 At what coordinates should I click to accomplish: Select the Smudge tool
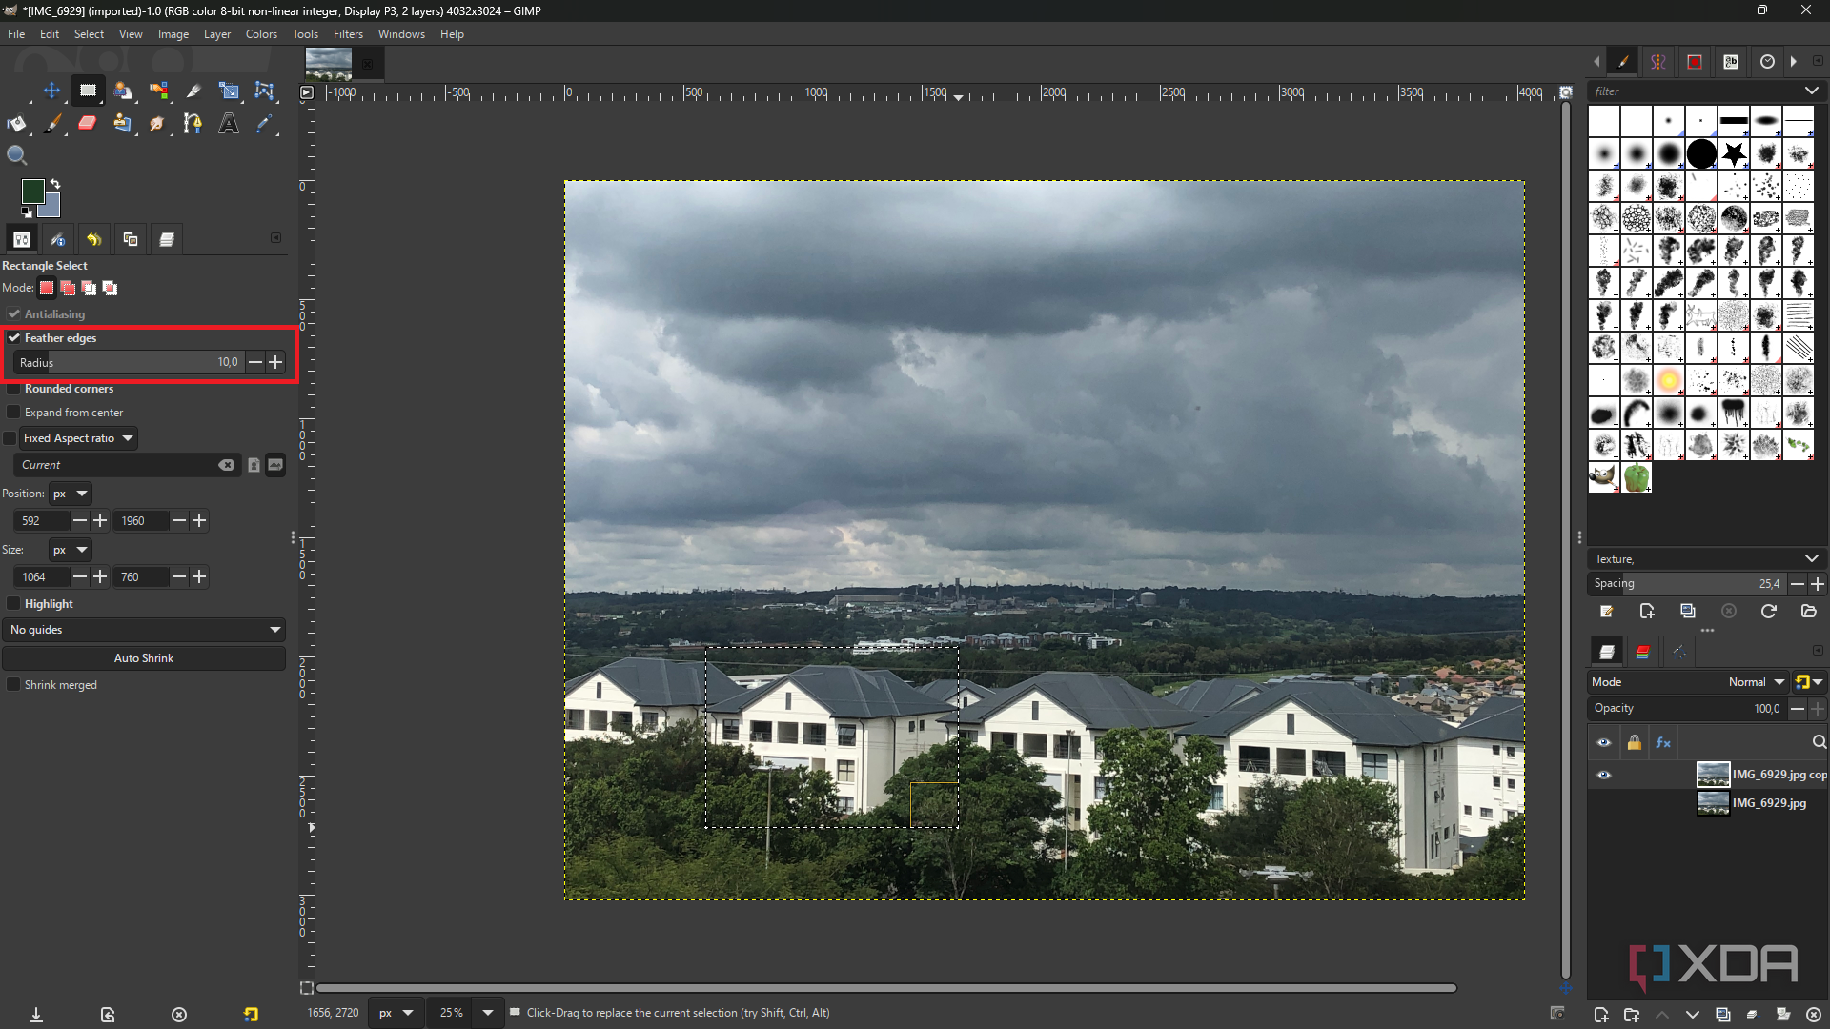(158, 123)
